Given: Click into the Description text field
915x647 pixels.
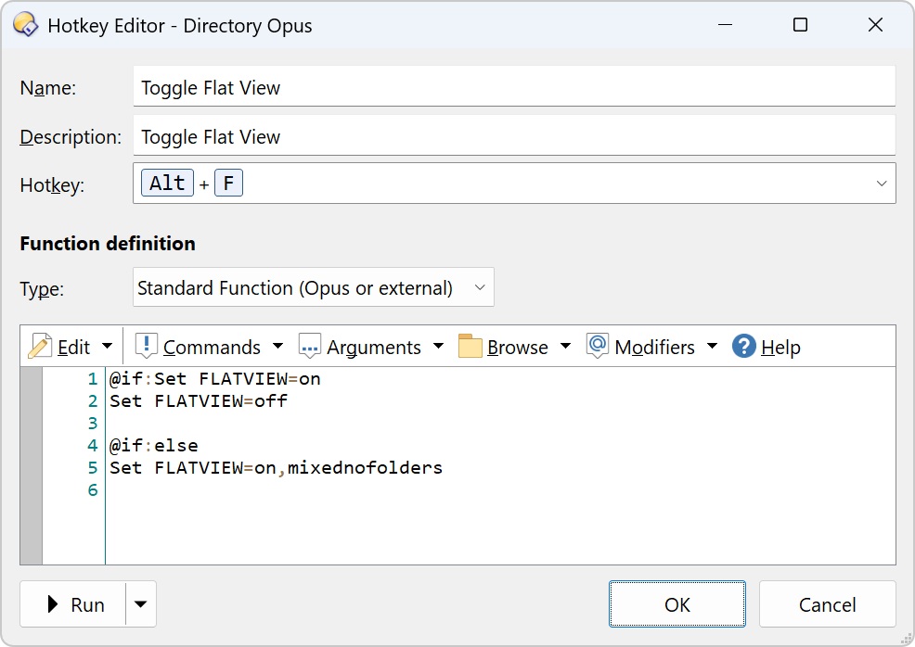Looking at the screenshot, I should click(514, 136).
